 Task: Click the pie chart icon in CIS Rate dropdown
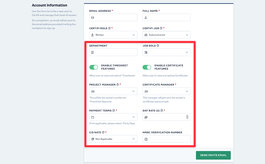[x=92, y=139]
